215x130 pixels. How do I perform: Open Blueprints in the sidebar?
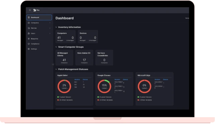(x=39, y=39)
